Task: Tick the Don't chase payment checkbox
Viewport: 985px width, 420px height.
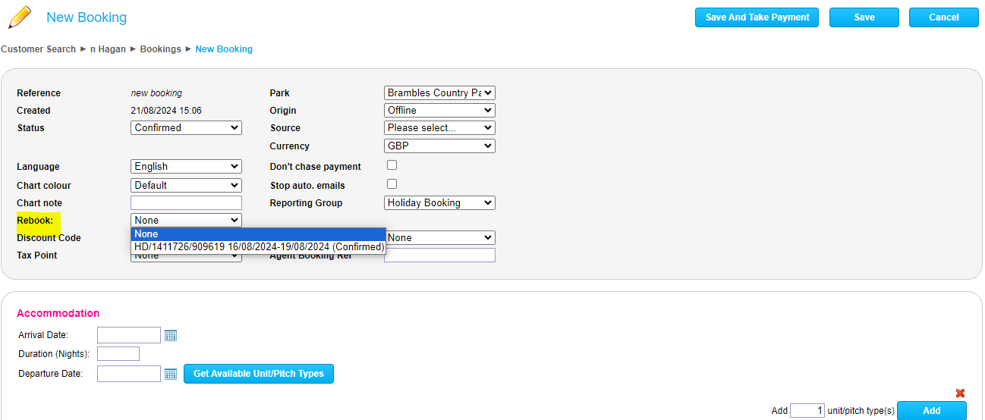Action: tap(392, 165)
